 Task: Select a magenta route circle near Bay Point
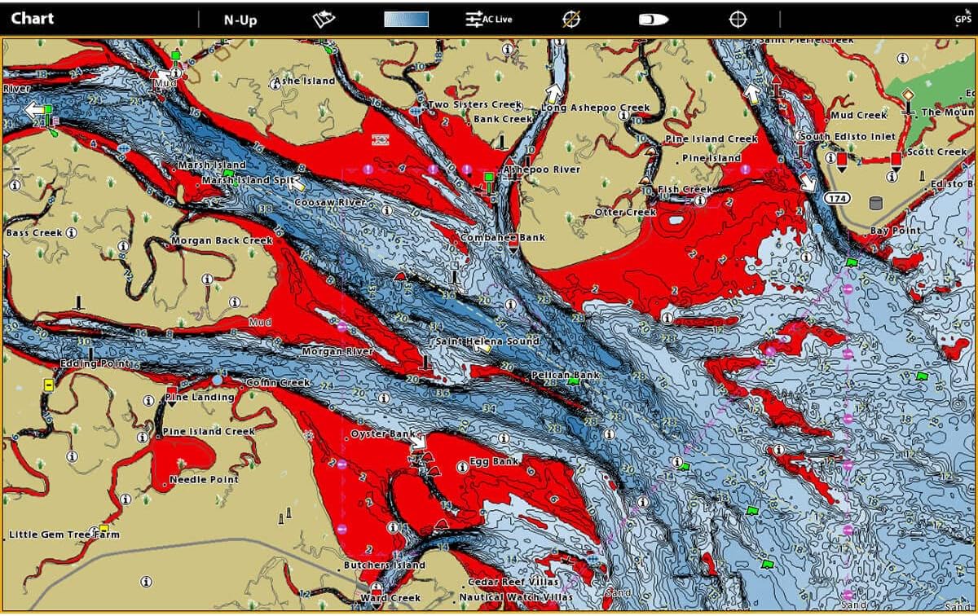(848, 289)
